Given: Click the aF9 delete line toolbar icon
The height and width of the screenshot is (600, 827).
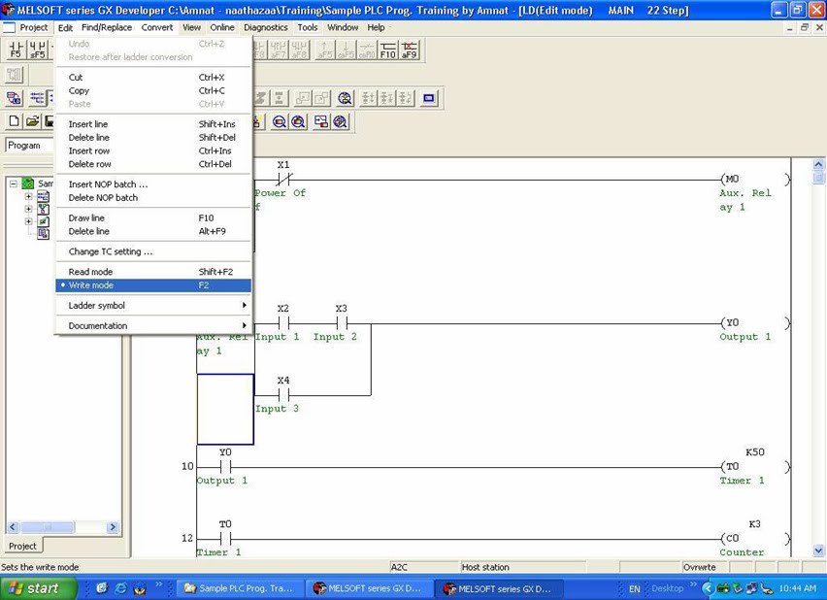Looking at the screenshot, I should 410,50.
